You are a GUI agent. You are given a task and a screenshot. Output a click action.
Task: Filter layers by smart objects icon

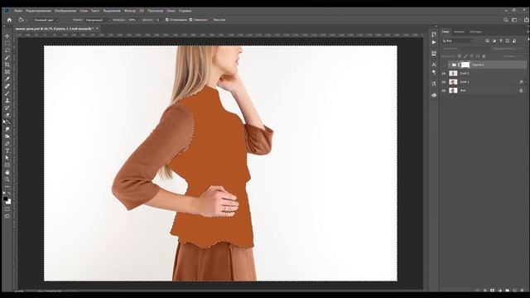[514, 41]
